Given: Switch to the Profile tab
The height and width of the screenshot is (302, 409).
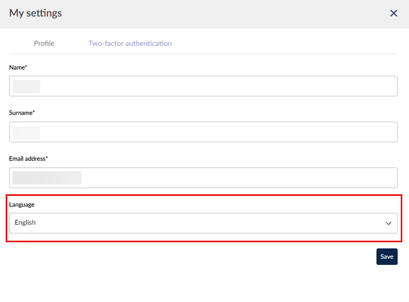Looking at the screenshot, I should click(44, 43).
